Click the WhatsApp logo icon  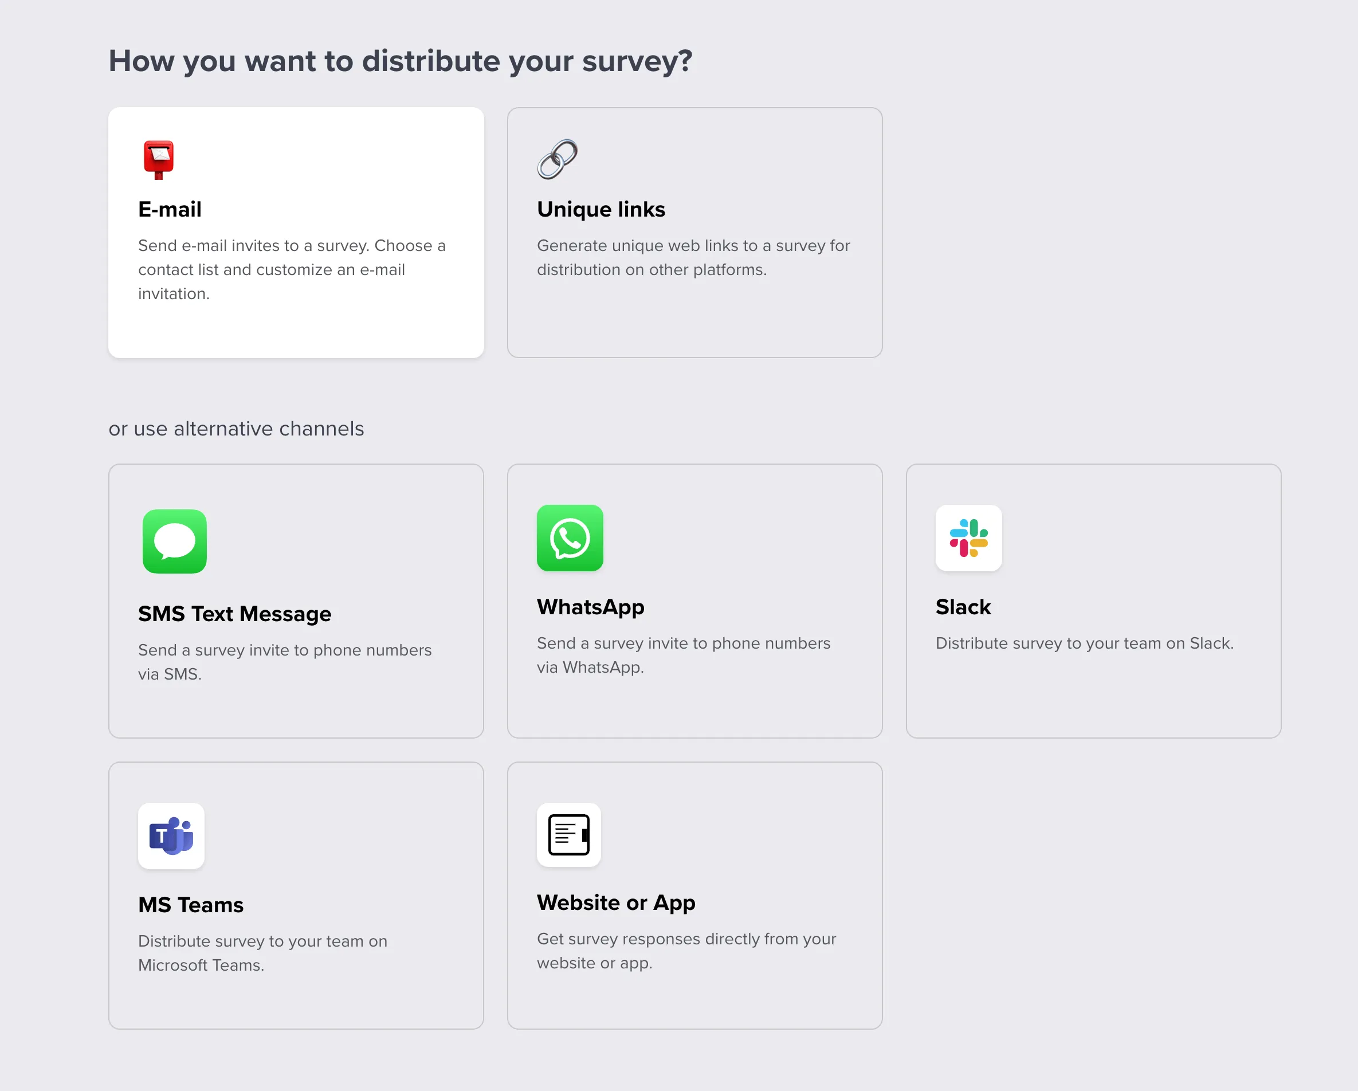[x=569, y=538]
